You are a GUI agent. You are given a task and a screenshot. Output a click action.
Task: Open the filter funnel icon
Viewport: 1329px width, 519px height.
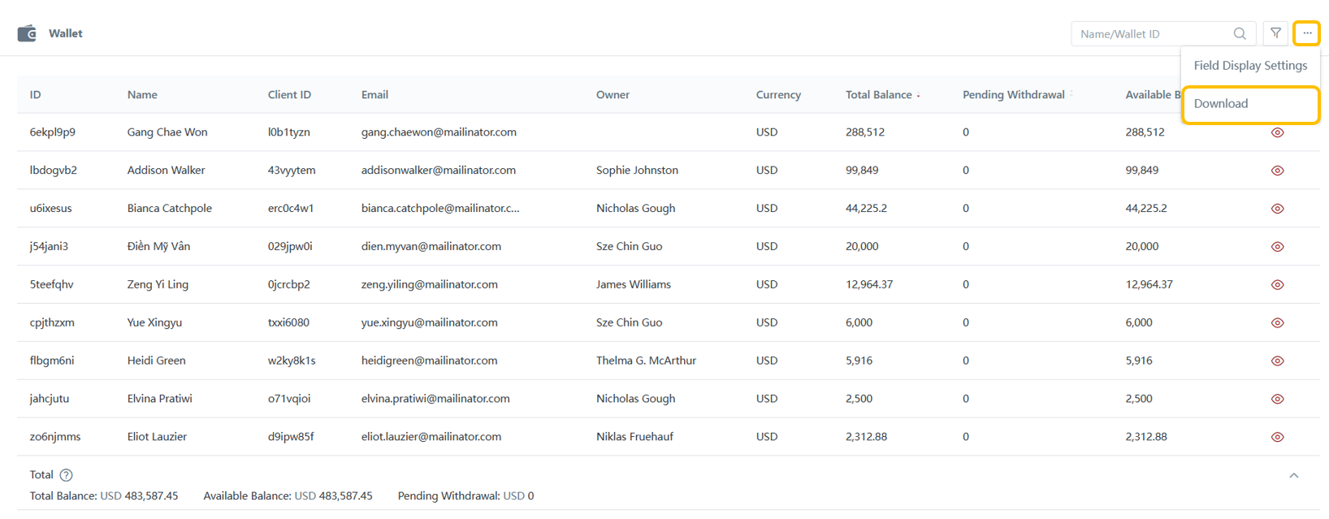pos(1276,33)
